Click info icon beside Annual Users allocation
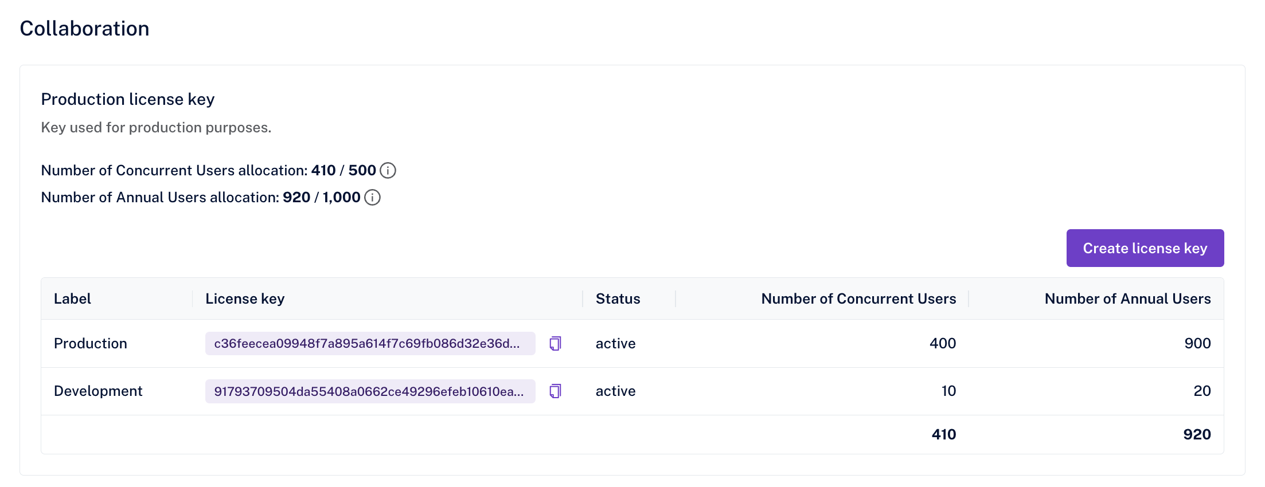1265x487 pixels. coord(372,198)
